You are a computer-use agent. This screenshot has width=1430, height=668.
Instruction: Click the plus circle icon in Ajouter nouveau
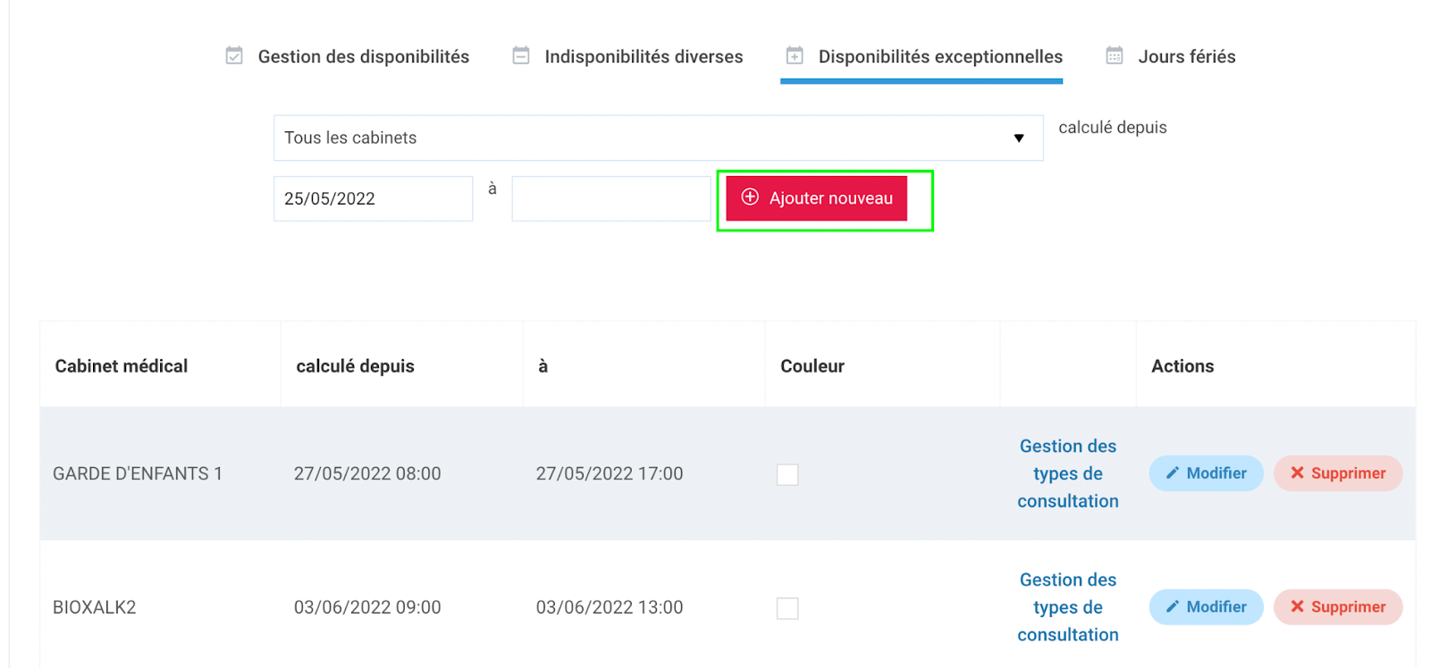750,196
